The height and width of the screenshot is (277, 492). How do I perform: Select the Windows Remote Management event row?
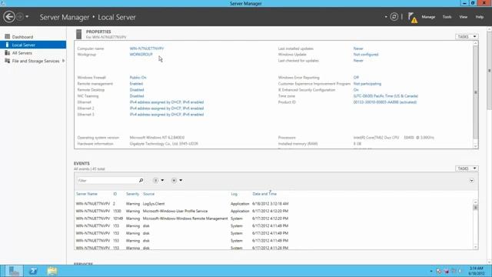point(273,219)
